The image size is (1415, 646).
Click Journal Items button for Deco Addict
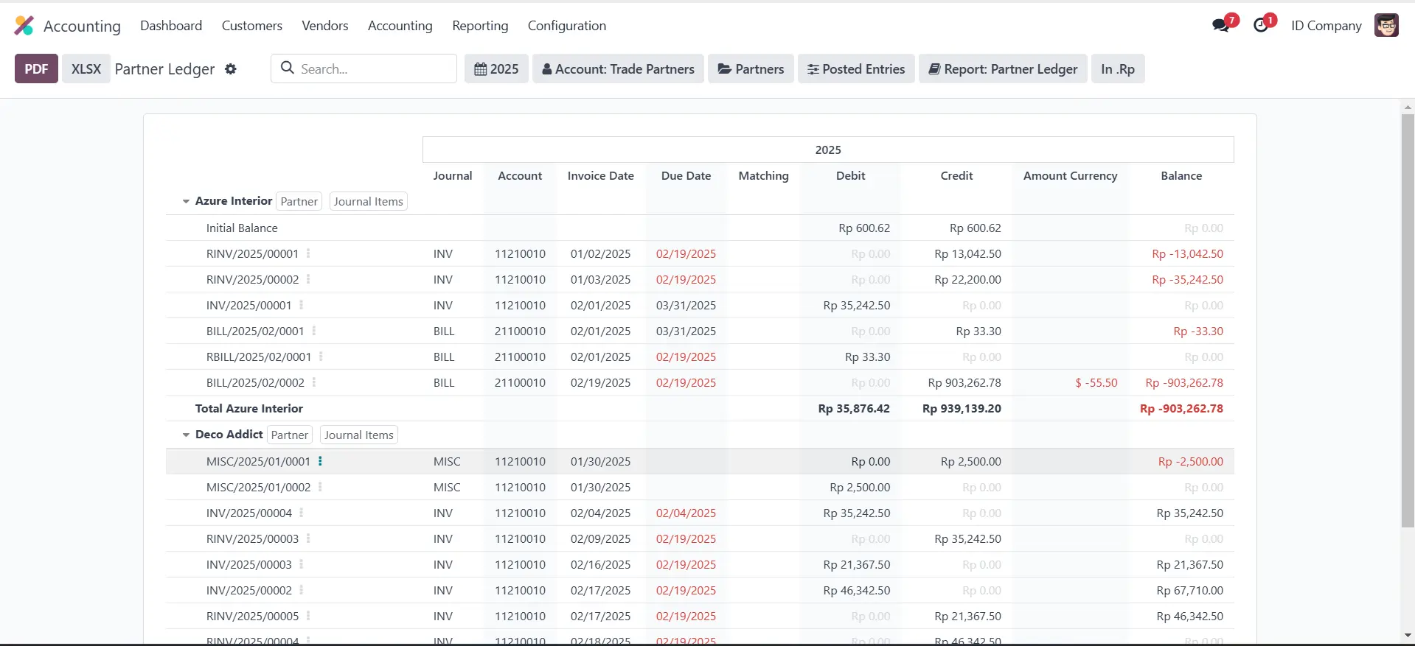[x=359, y=435]
